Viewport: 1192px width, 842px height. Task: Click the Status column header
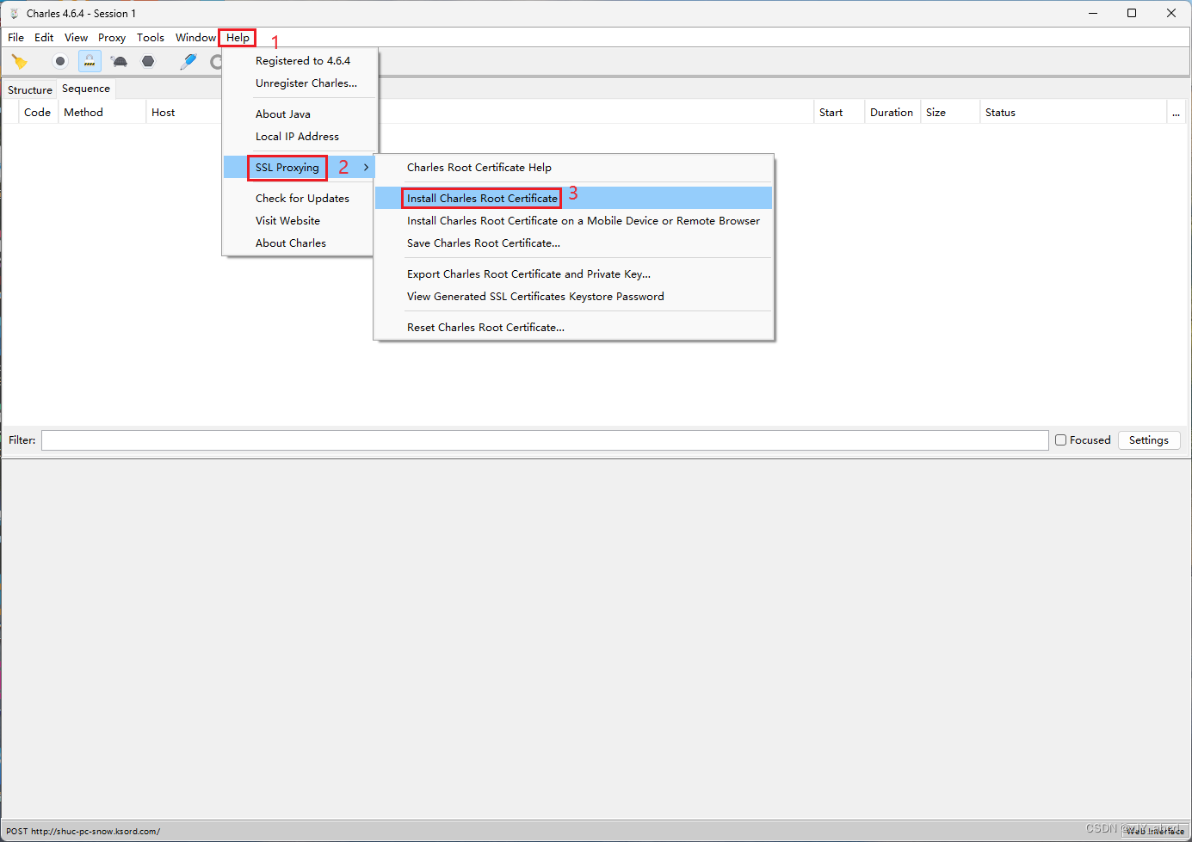click(x=1001, y=113)
